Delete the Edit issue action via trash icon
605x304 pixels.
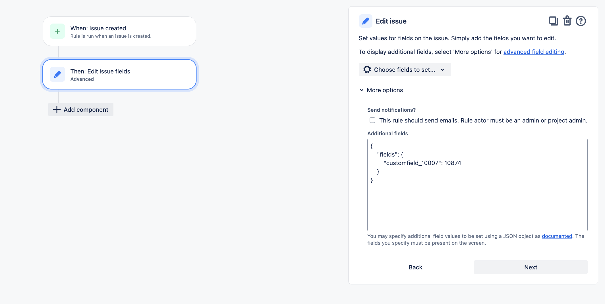567,21
